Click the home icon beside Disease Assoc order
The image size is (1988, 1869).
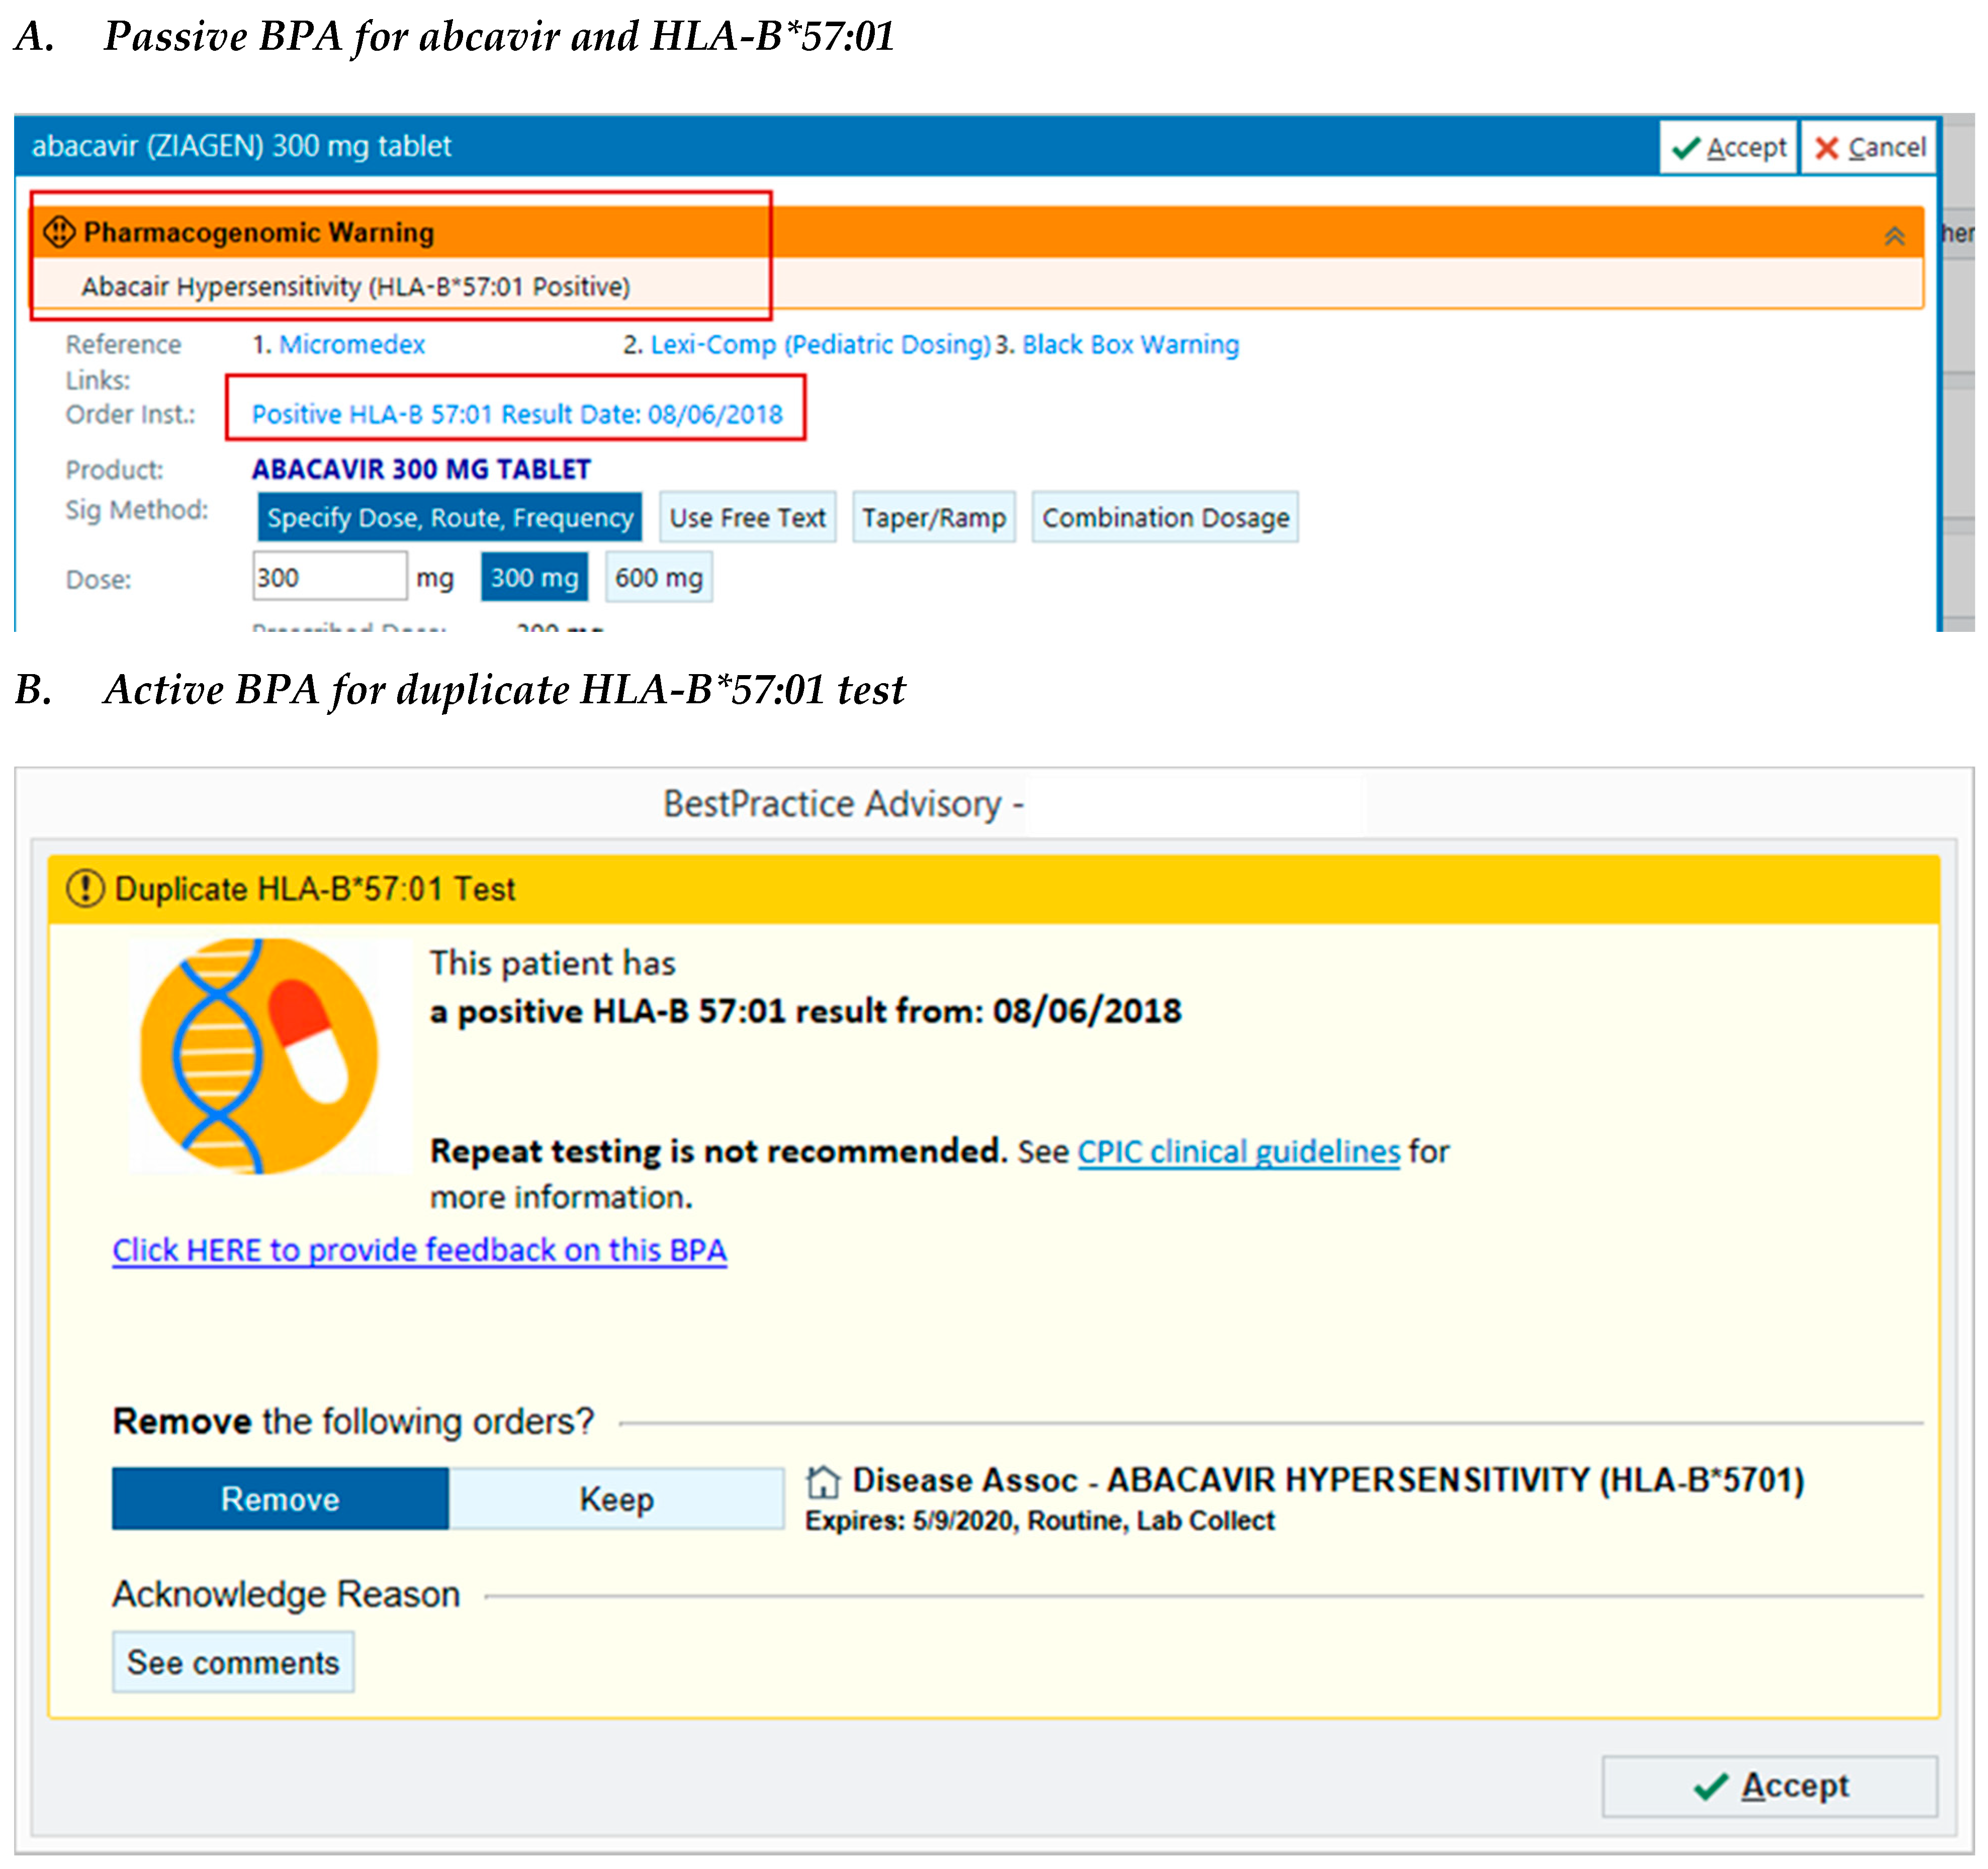[x=823, y=1482]
